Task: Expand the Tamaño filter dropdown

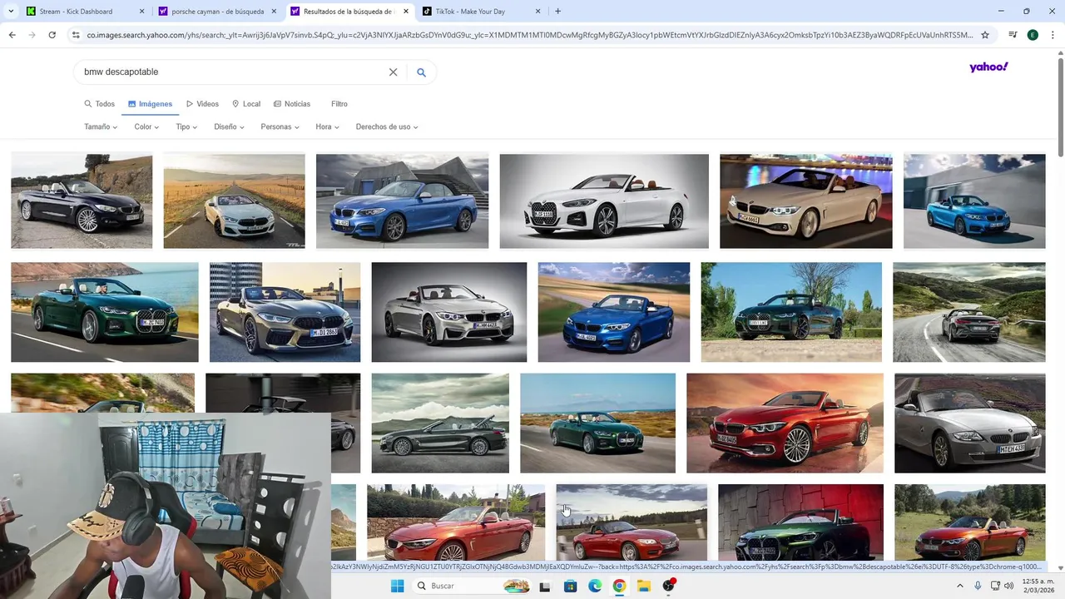Action: (101, 126)
